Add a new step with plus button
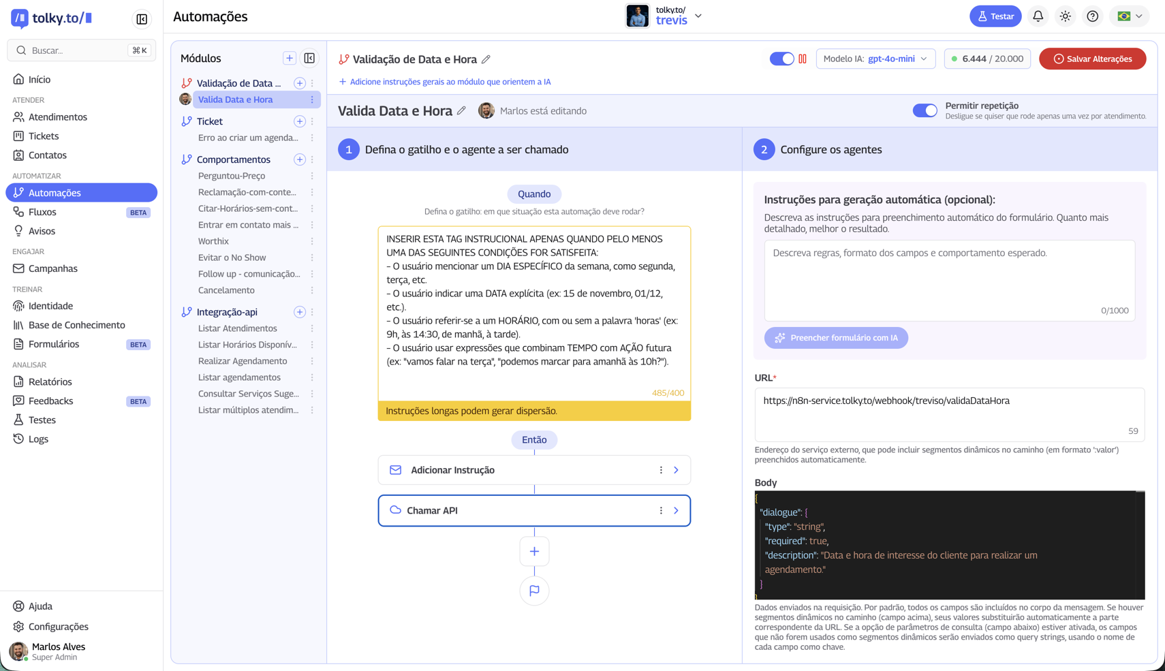This screenshot has height=671, width=1165. point(534,551)
